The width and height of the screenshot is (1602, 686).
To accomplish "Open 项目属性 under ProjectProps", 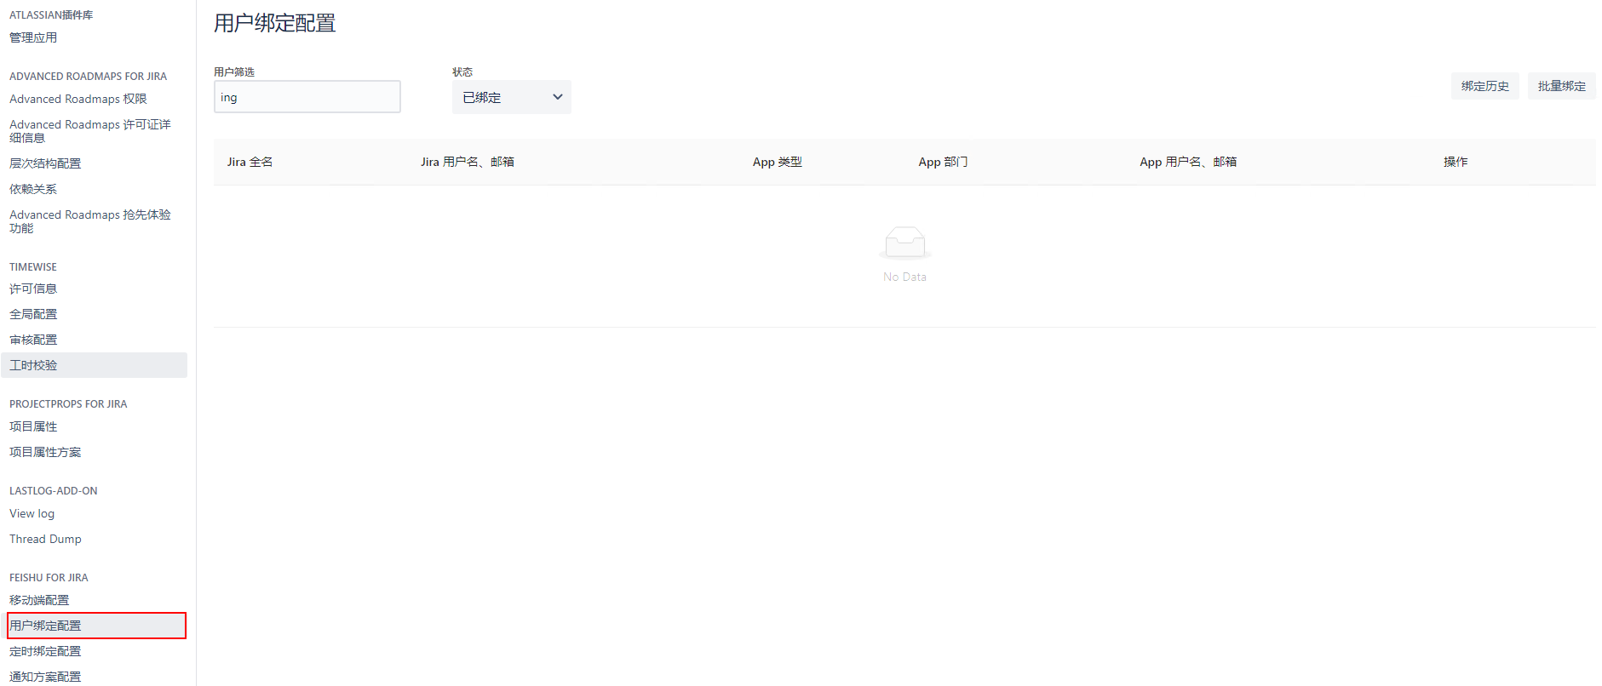I will click(33, 426).
